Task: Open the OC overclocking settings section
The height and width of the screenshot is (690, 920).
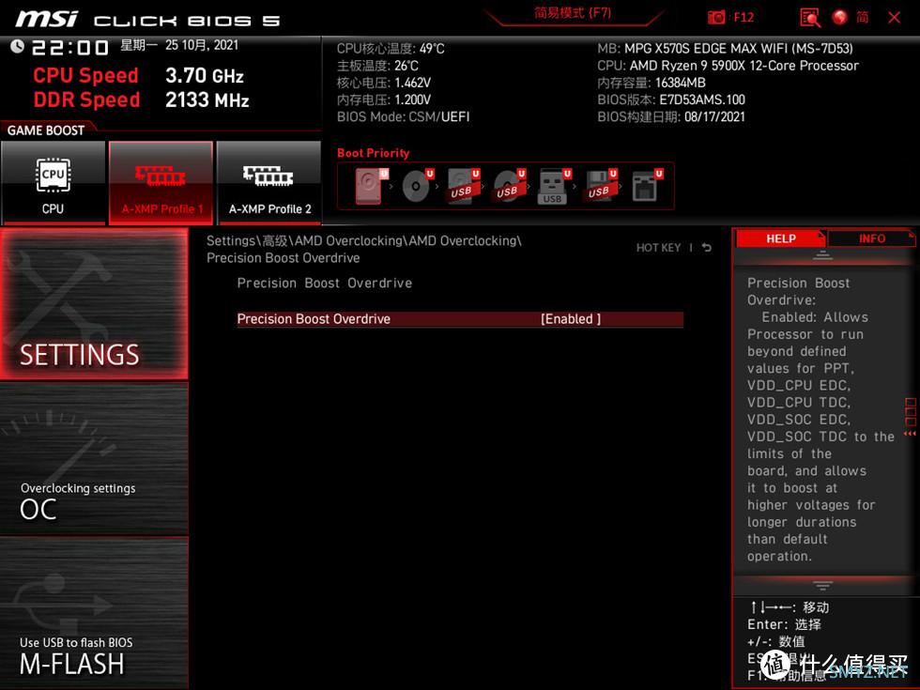Action: click(94, 459)
